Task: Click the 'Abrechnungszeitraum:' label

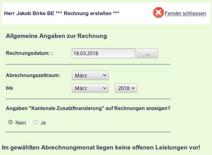Action: [33, 75]
